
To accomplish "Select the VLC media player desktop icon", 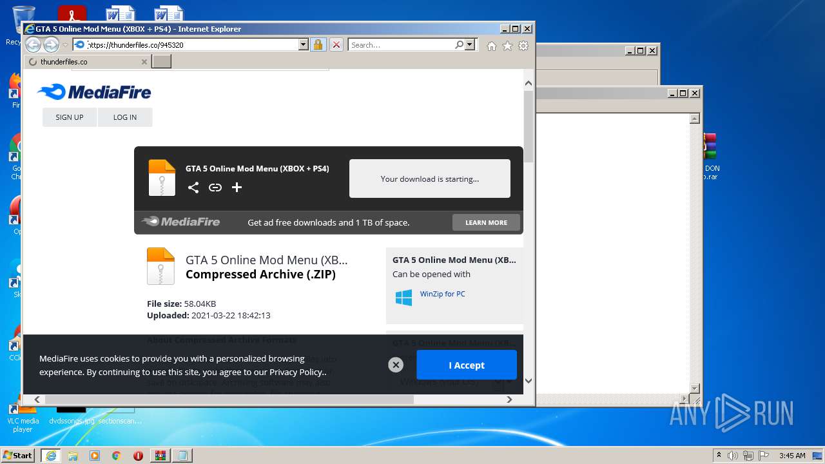I will 23,417.
